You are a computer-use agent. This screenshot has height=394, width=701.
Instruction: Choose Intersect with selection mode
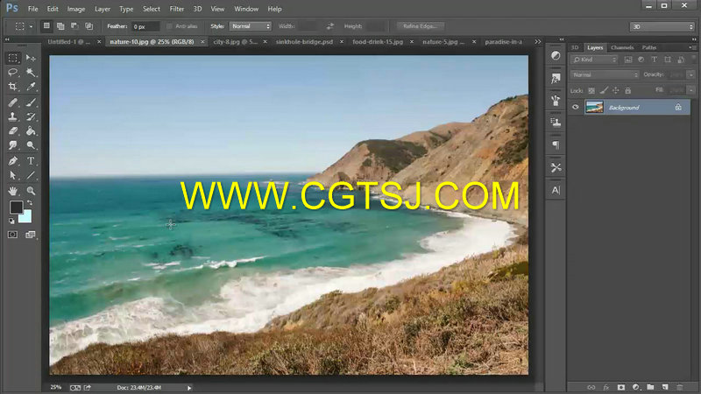point(89,26)
